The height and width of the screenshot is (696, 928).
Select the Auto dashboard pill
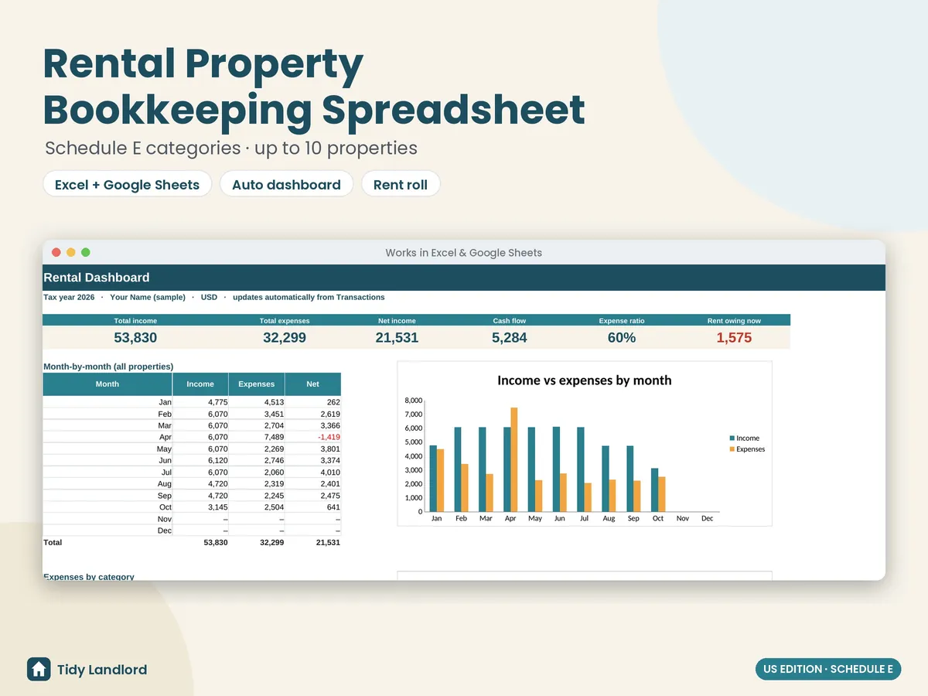point(286,184)
